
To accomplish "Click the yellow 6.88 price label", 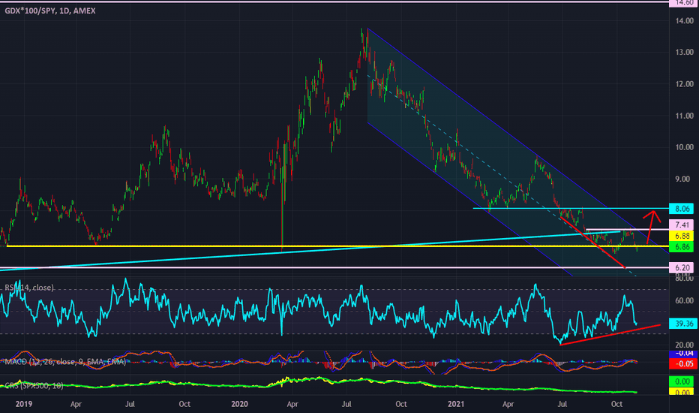I will 682,236.
